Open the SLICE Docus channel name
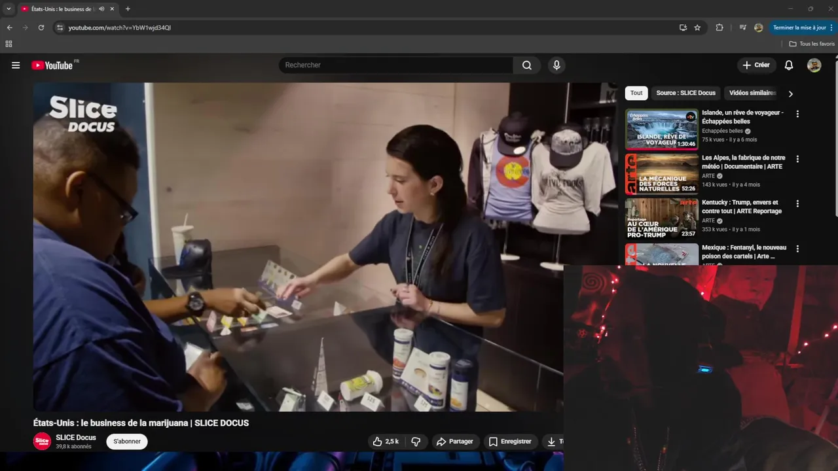The image size is (838, 471). 76,438
